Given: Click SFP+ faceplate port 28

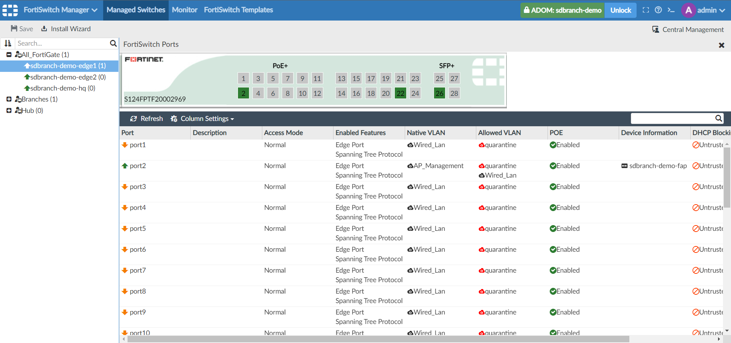Looking at the screenshot, I should 454,93.
